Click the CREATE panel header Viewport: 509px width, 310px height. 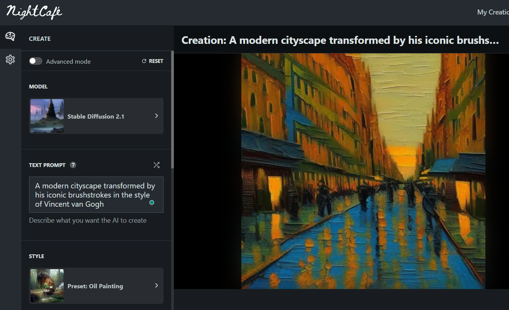click(40, 39)
